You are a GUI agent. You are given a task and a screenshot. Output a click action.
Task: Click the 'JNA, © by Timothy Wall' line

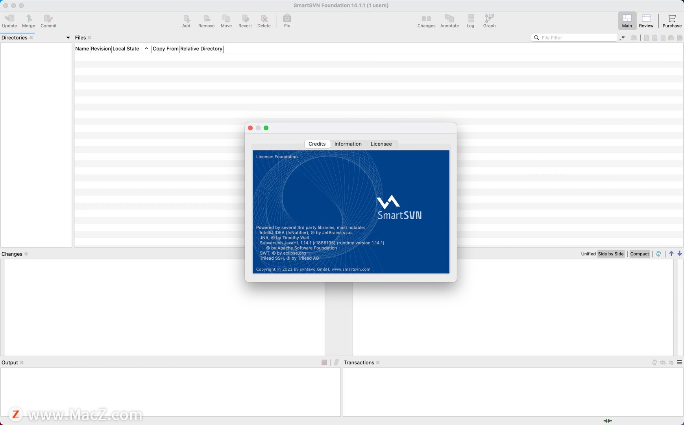[x=284, y=238]
